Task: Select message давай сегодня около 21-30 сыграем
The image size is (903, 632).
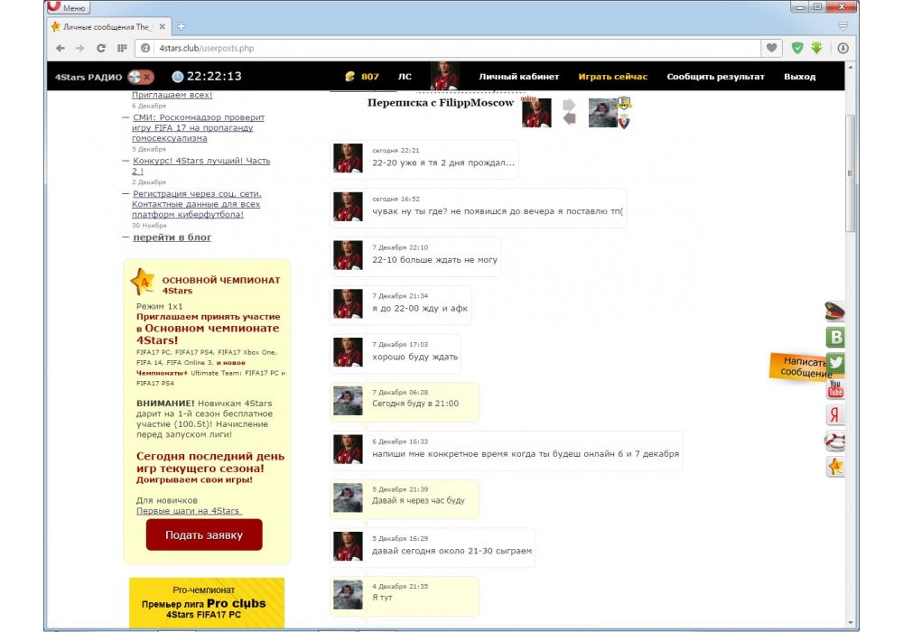Action: click(x=433, y=547)
